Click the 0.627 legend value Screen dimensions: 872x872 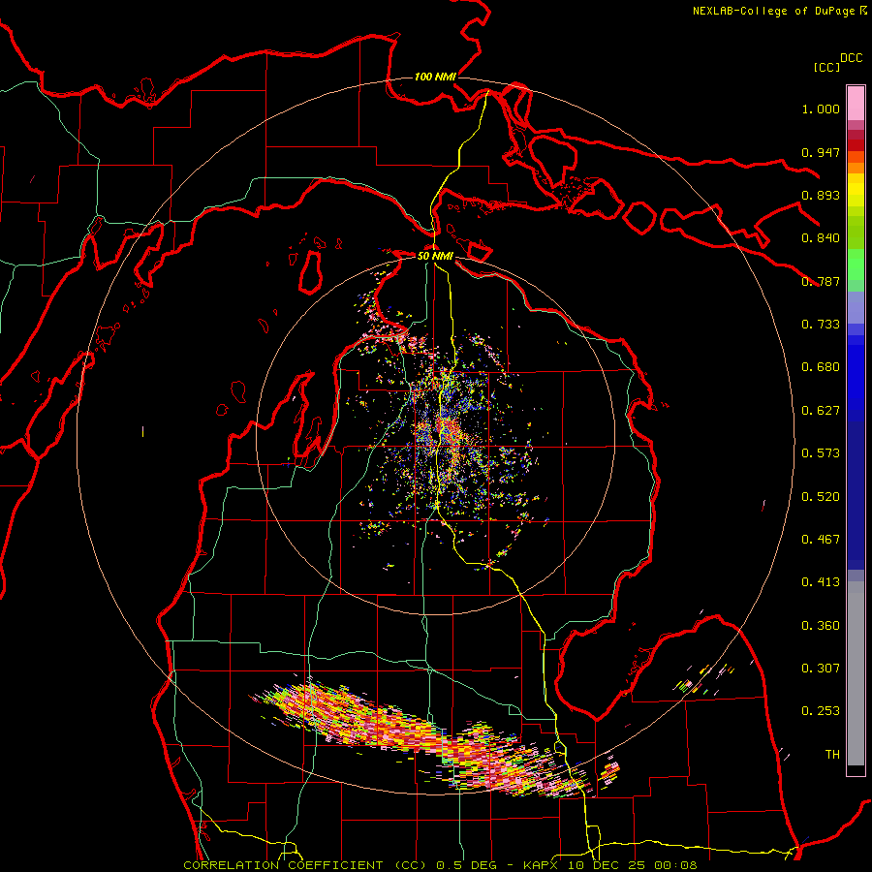821,410
